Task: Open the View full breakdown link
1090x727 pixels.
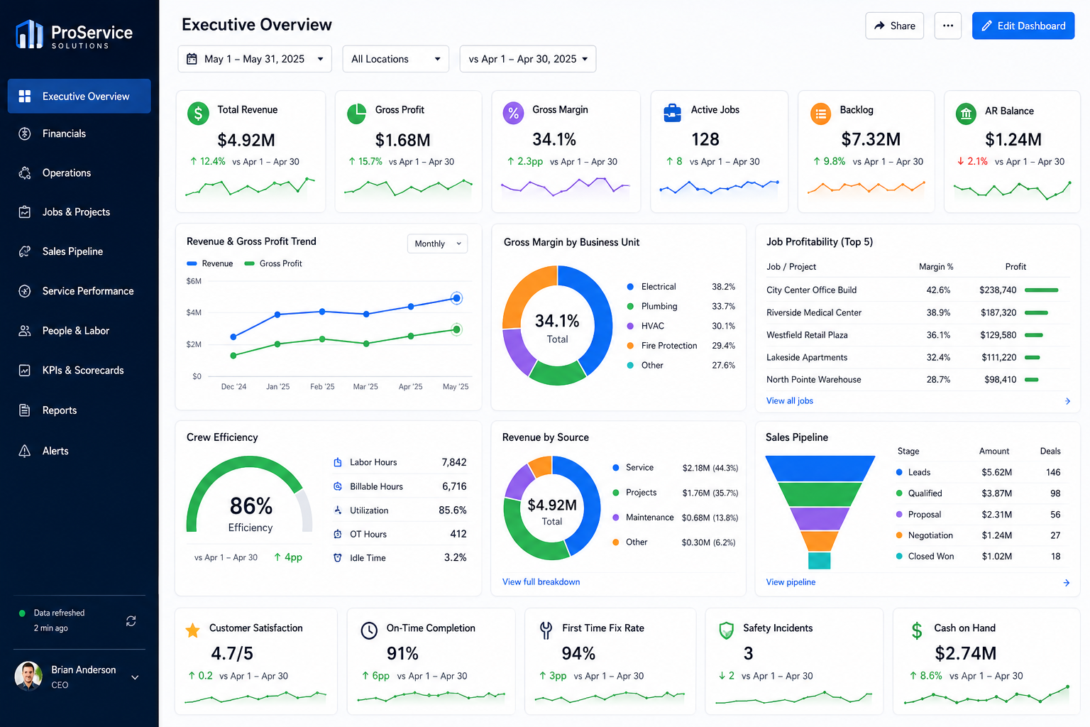Action: tap(541, 582)
